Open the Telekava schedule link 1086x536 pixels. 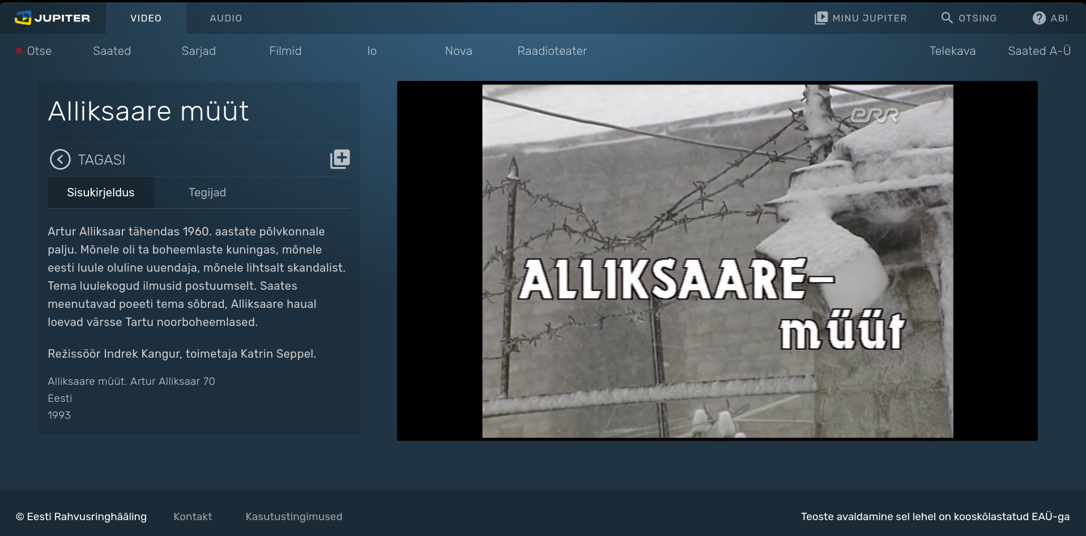(x=953, y=51)
